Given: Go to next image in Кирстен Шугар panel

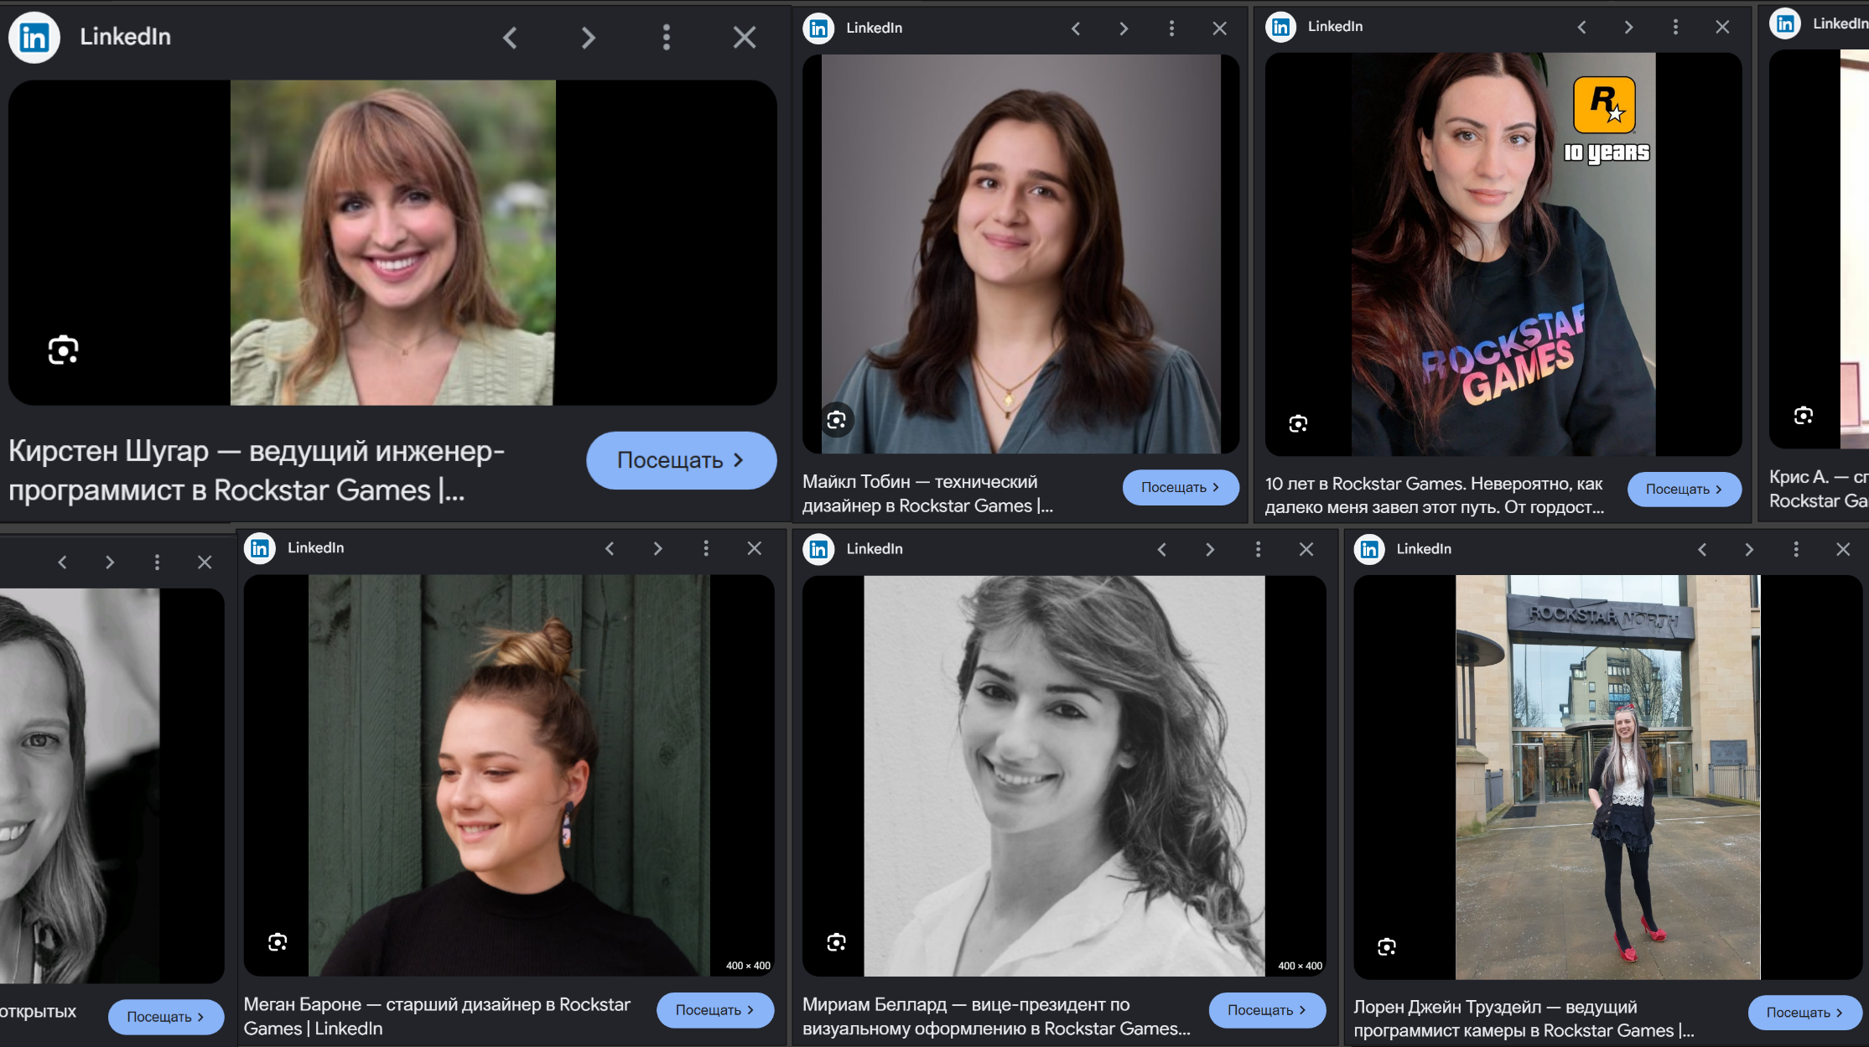Looking at the screenshot, I should pos(589,37).
